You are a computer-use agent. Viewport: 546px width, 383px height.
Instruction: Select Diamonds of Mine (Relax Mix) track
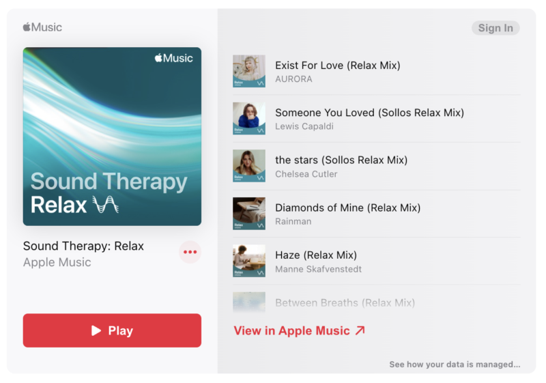[x=377, y=214]
